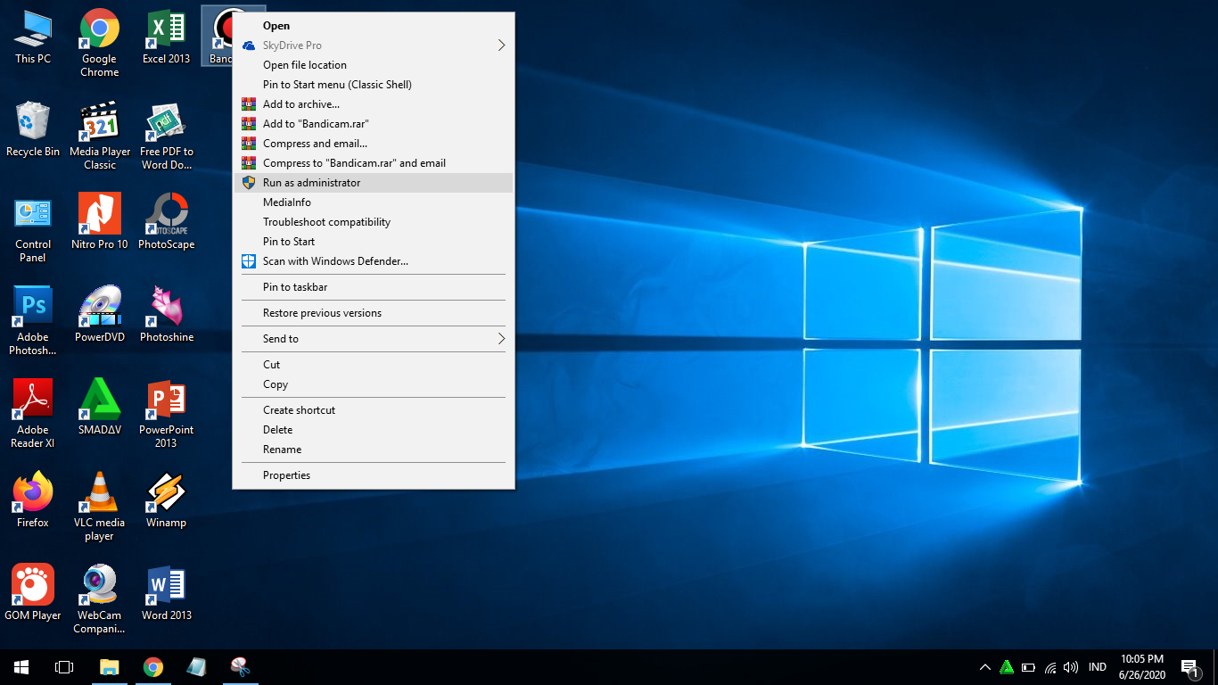Choose Add to archive...
1218x685 pixels.
pos(374,104)
